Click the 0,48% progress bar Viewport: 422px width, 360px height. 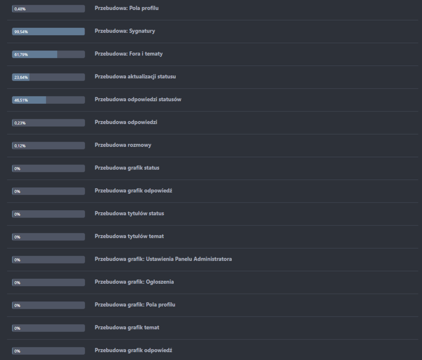(48, 9)
